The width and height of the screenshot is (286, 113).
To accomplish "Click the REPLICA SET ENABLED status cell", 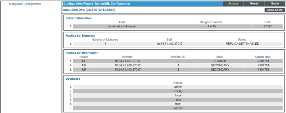I will click(x=242, y=44).
